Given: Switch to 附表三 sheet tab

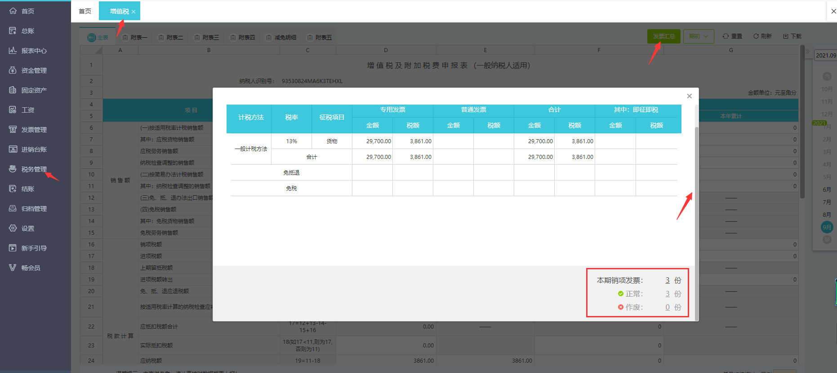Looking at the screenshot, I should pyautogui.click(x=207, y=38).
